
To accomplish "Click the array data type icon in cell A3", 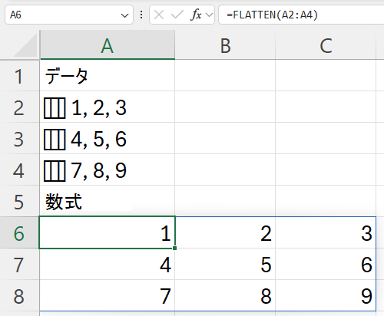I will (55, 140).
